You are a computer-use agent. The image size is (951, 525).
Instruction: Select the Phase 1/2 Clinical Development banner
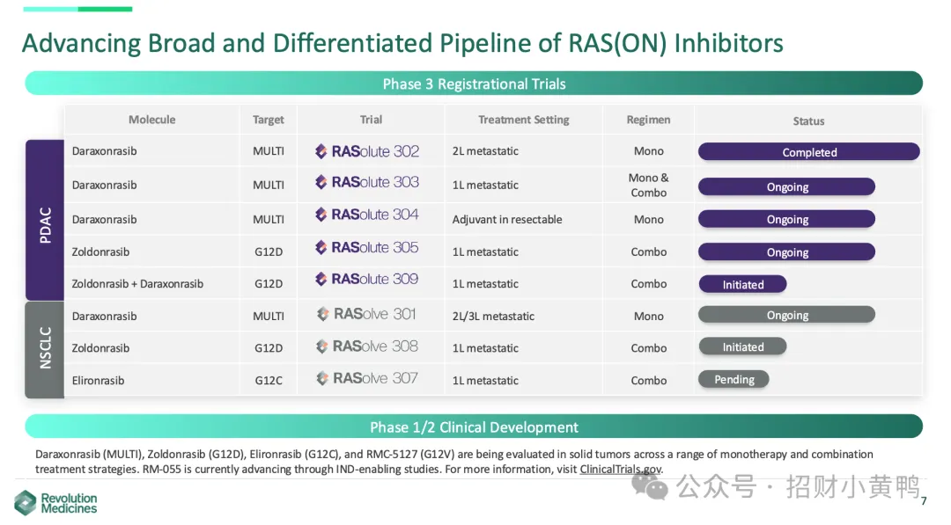click(x=474, y=427)
